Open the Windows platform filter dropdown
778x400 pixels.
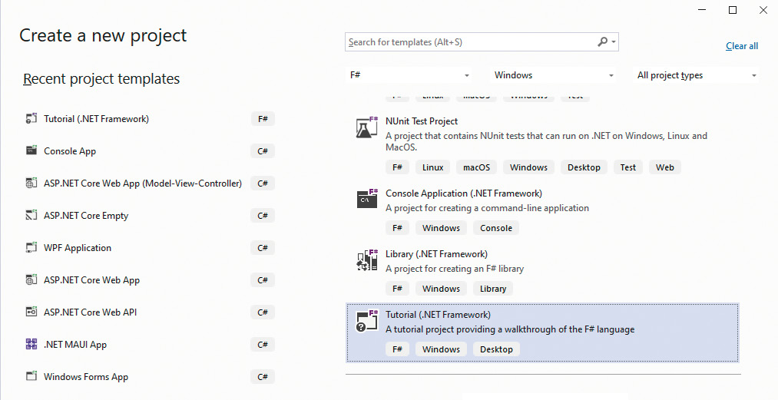(554, 75)
